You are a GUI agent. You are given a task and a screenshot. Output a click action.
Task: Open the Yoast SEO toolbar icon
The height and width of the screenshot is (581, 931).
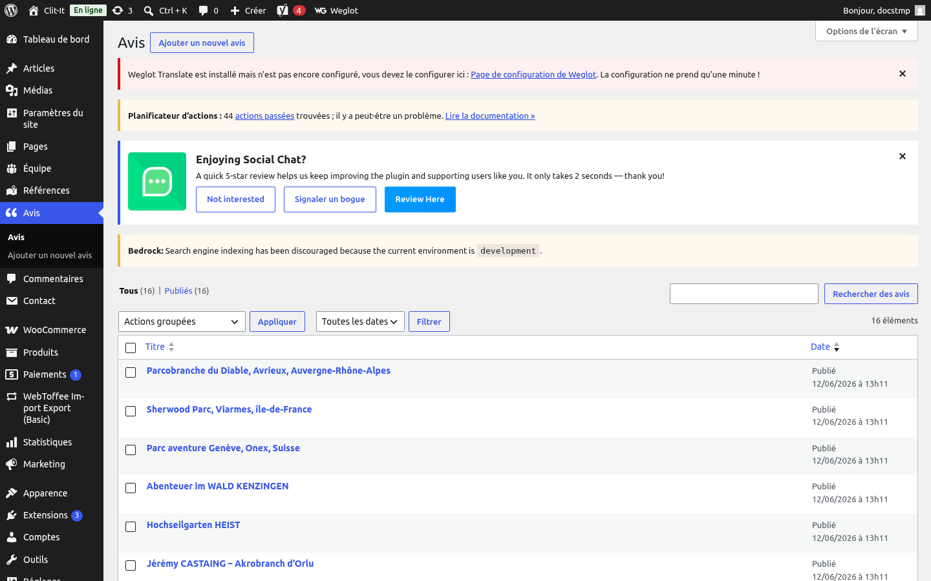click(283, 10)
